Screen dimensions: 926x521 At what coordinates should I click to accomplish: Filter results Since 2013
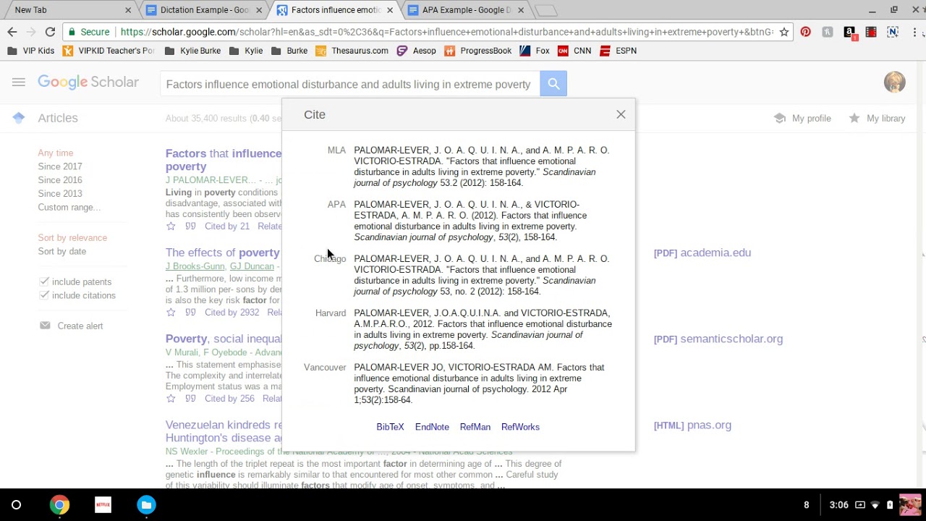pyautogui.click(x=60, y=194)
